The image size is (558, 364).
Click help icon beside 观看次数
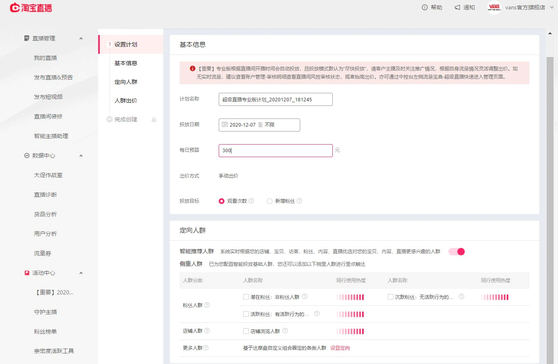point(251,201)
